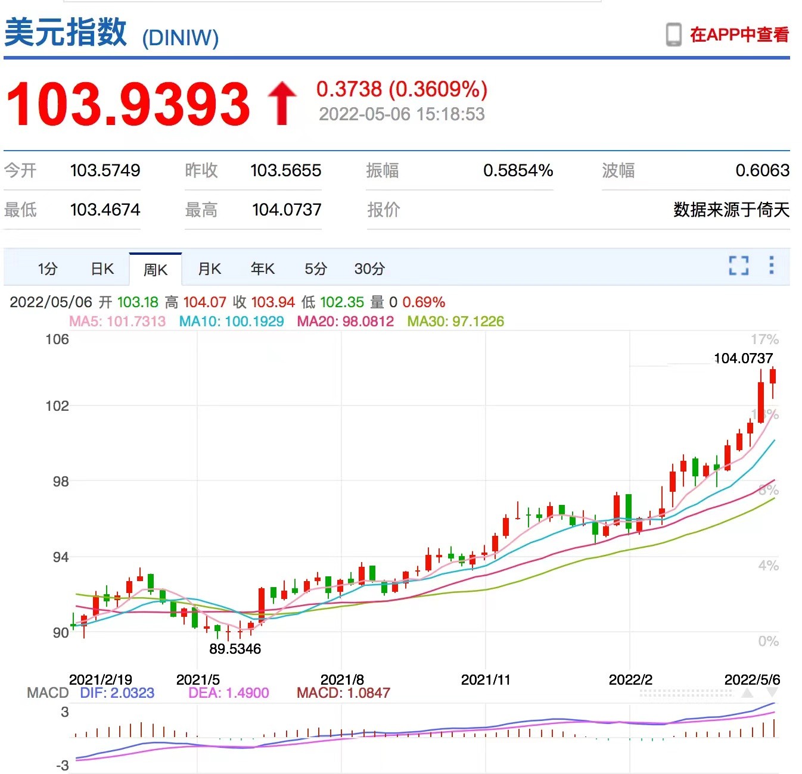802x774 pixels.
Task: Show the 年K yearly chart
Action: 262,269
